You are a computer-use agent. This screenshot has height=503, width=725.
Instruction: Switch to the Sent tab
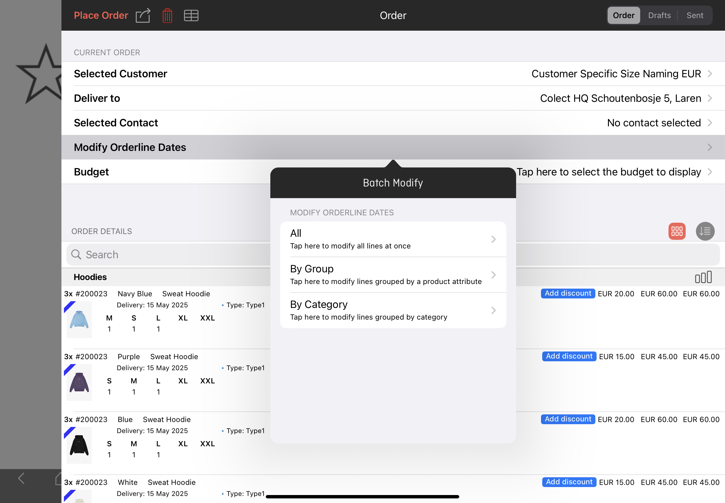point(695,15)
